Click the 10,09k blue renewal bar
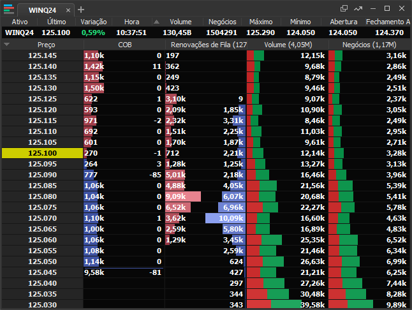This screenshot has width=412, height=310. 225,218
